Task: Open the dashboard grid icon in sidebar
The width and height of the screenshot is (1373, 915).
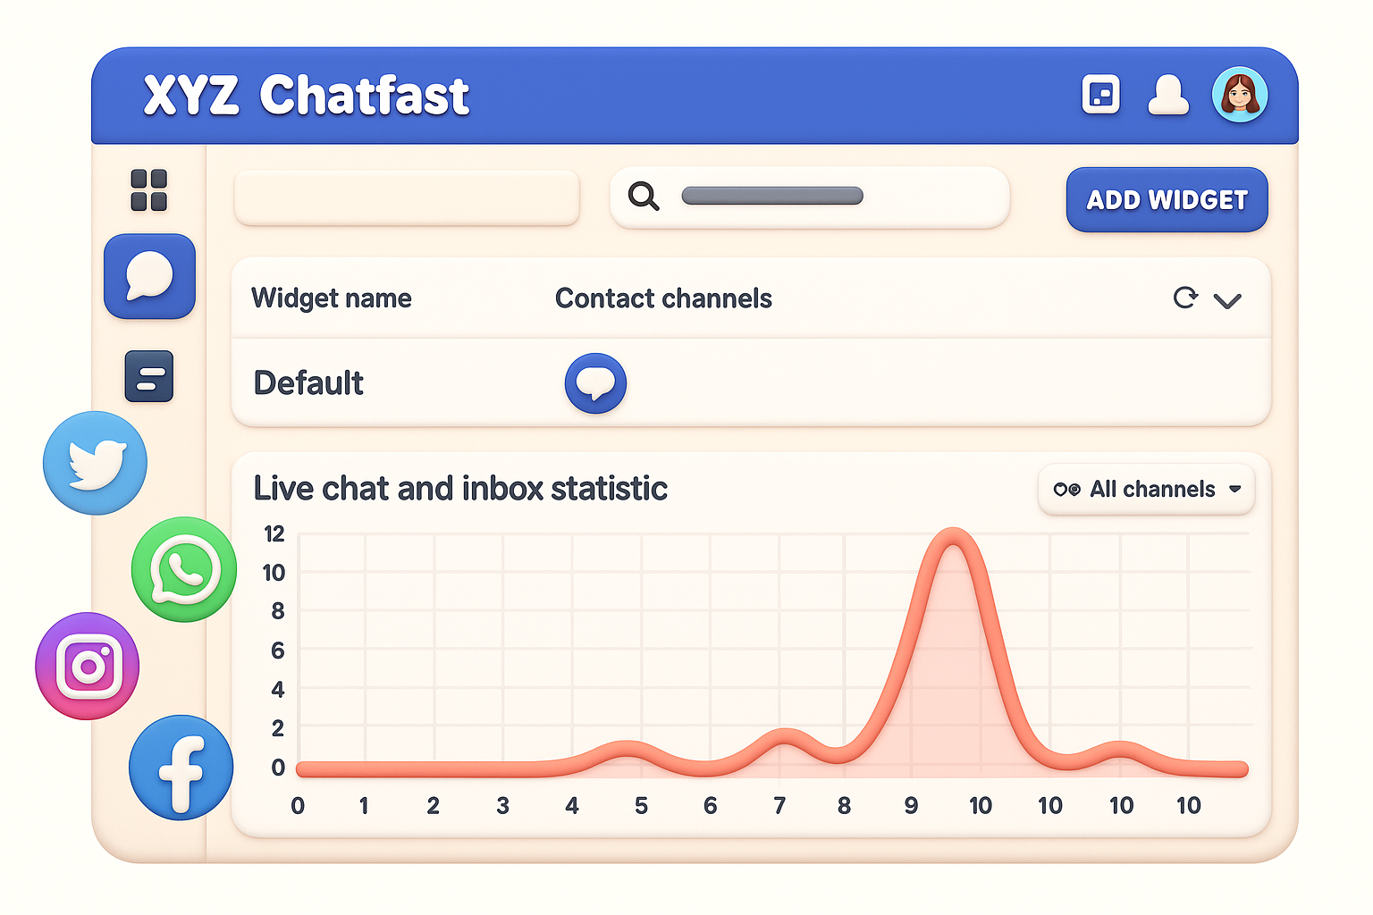Action: point(148,189)
